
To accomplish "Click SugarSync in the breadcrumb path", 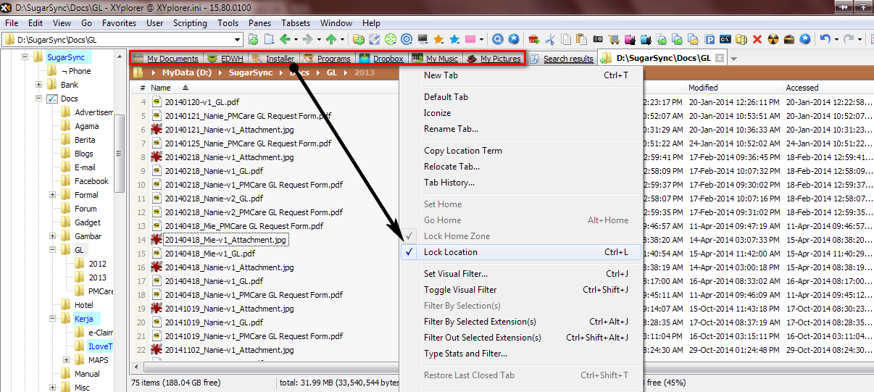I will pyautogui.click(x=251, y=73).
